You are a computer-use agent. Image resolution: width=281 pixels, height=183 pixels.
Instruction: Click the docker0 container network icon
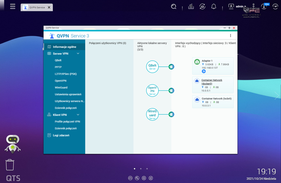[197, 81]
